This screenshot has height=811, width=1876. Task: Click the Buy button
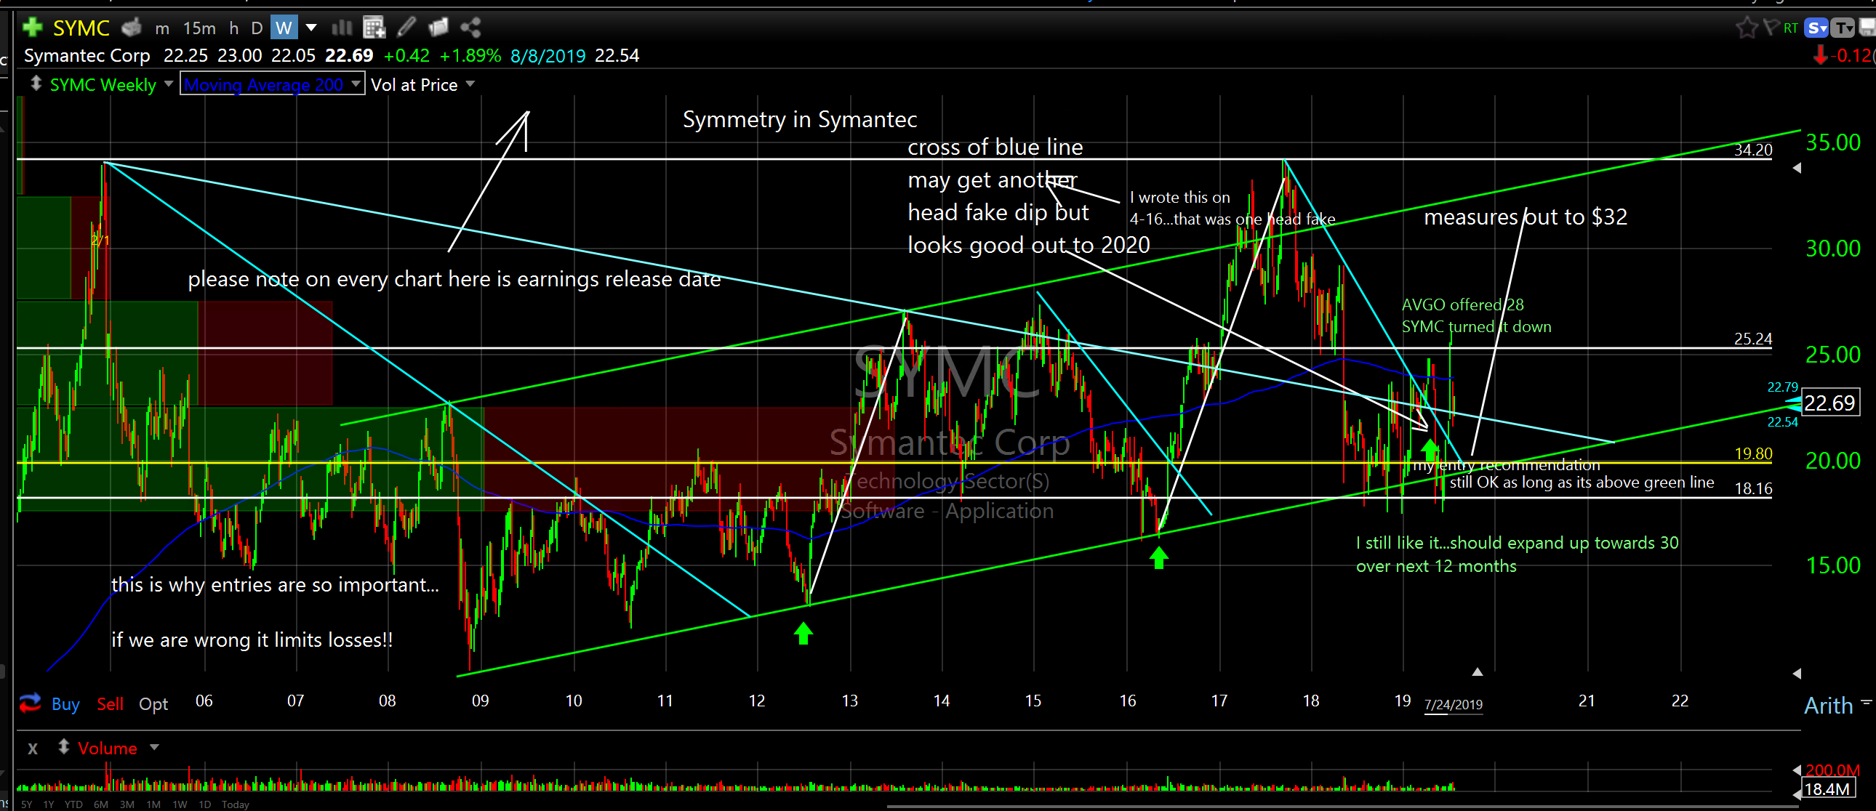pyautogui.click(x=65, y=704)
